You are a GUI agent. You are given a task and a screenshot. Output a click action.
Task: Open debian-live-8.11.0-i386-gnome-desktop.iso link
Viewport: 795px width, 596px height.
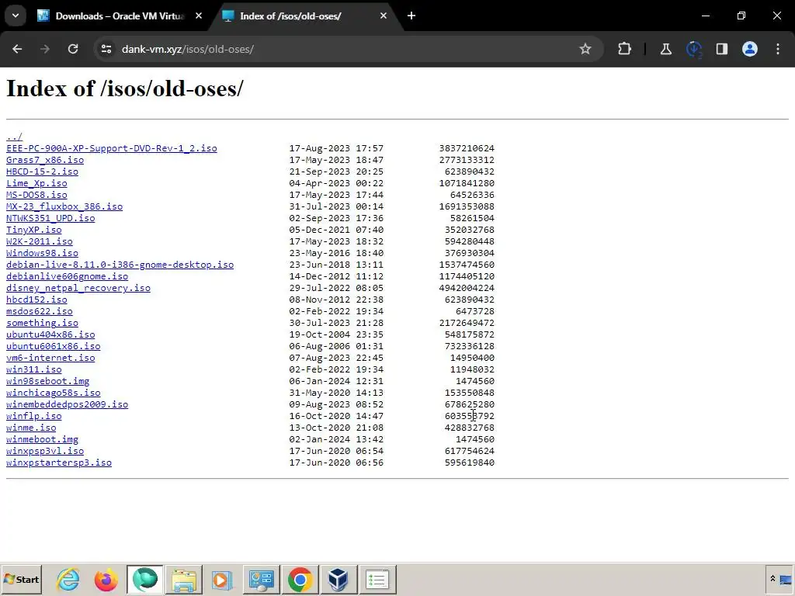pos(120,265)
